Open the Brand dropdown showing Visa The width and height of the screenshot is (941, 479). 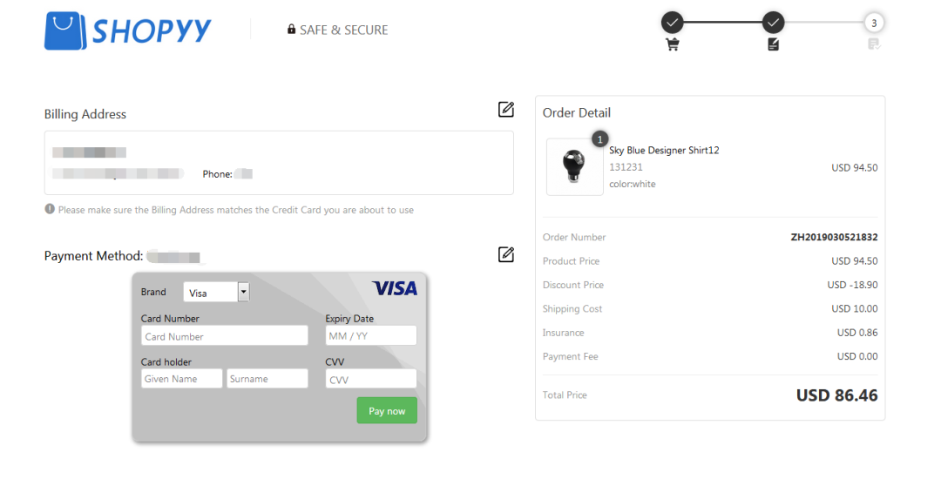216,292
